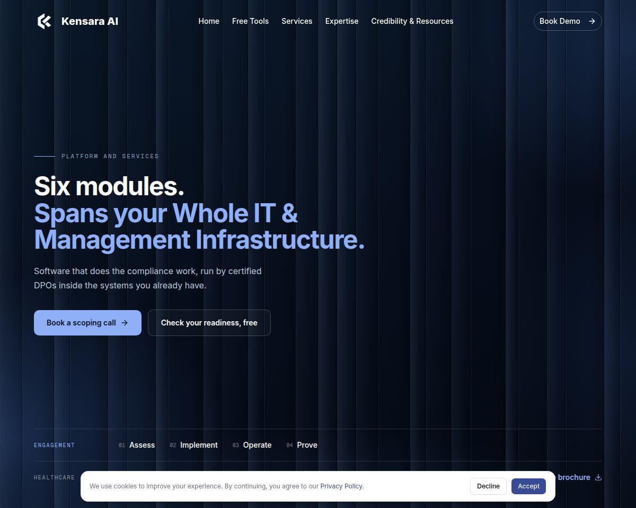Click the 'ENGAGEMENT' row label

coord(54,445)
